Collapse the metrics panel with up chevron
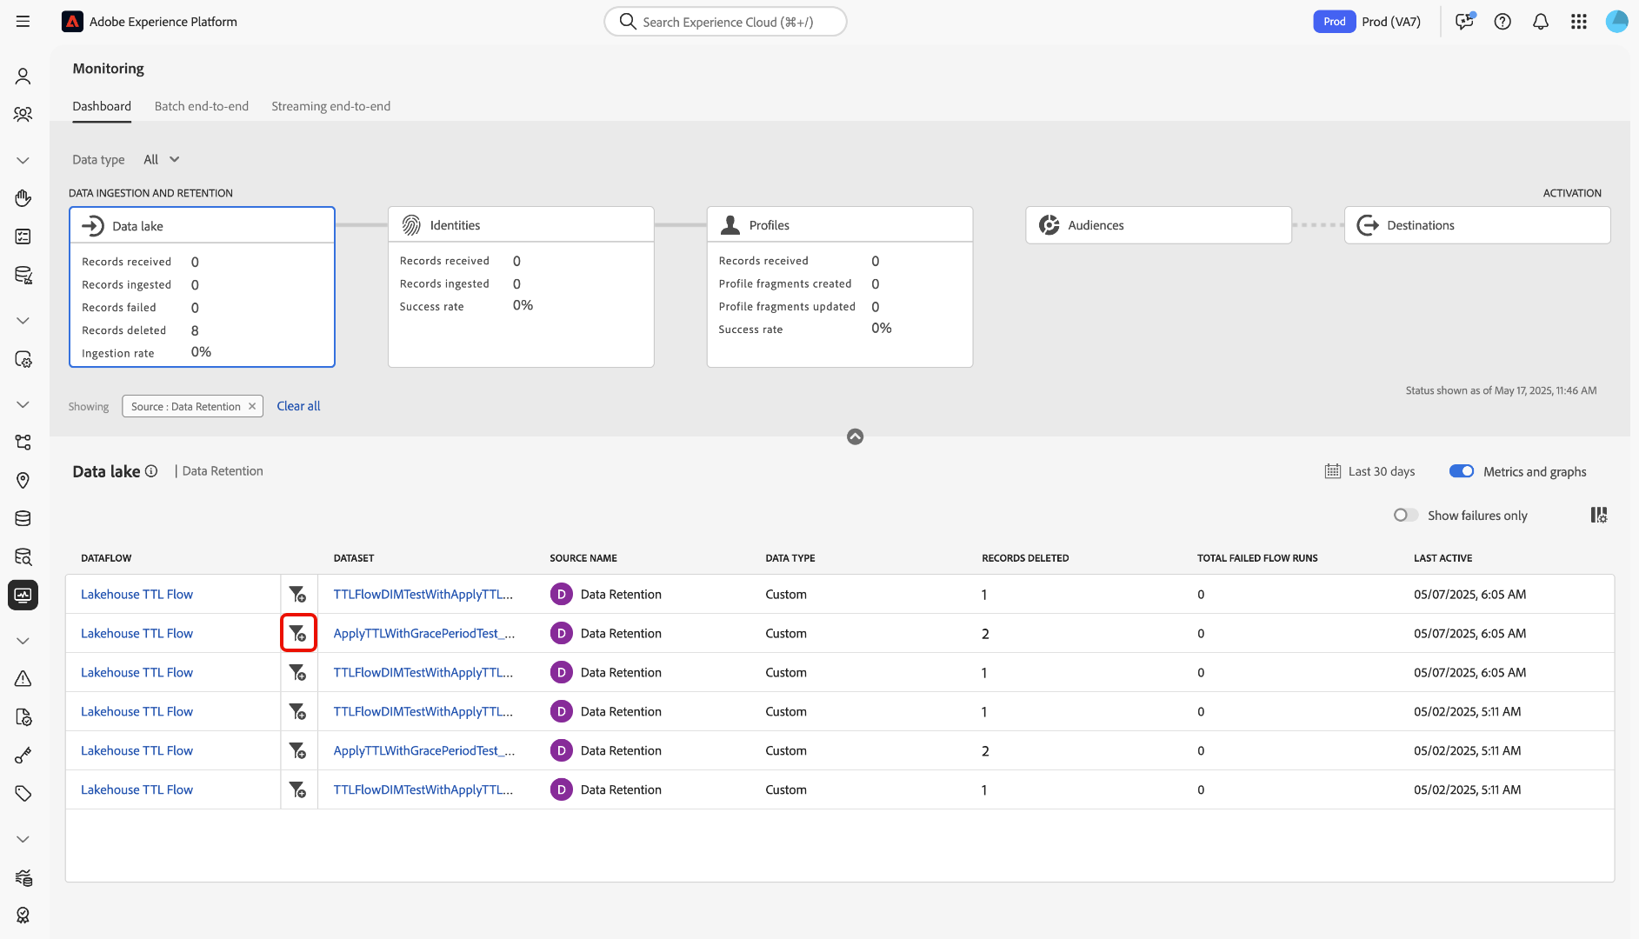 [855, 436]
